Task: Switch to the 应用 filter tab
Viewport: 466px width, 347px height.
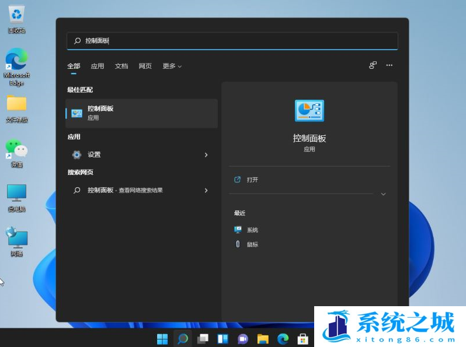Action: pyautogui.click(x=98, y=66)
